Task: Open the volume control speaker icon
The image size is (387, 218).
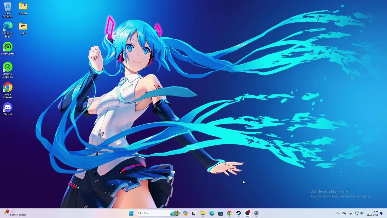Action: tap(362, 213)
